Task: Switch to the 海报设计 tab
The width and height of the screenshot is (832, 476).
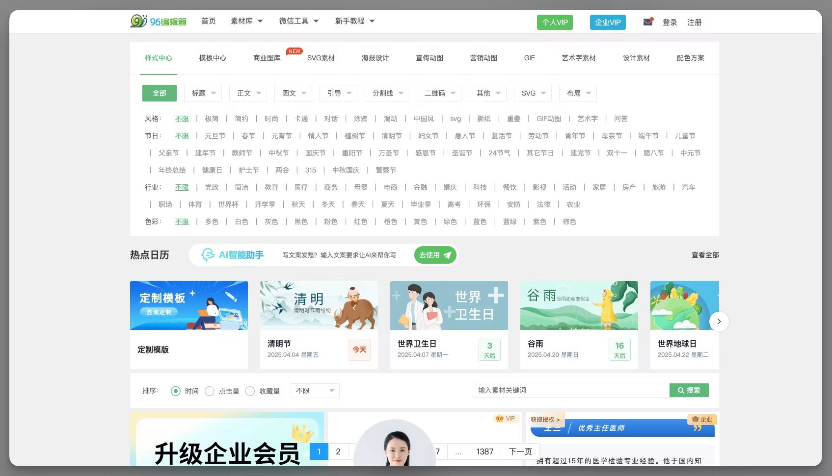Action: tap(375, 58)
